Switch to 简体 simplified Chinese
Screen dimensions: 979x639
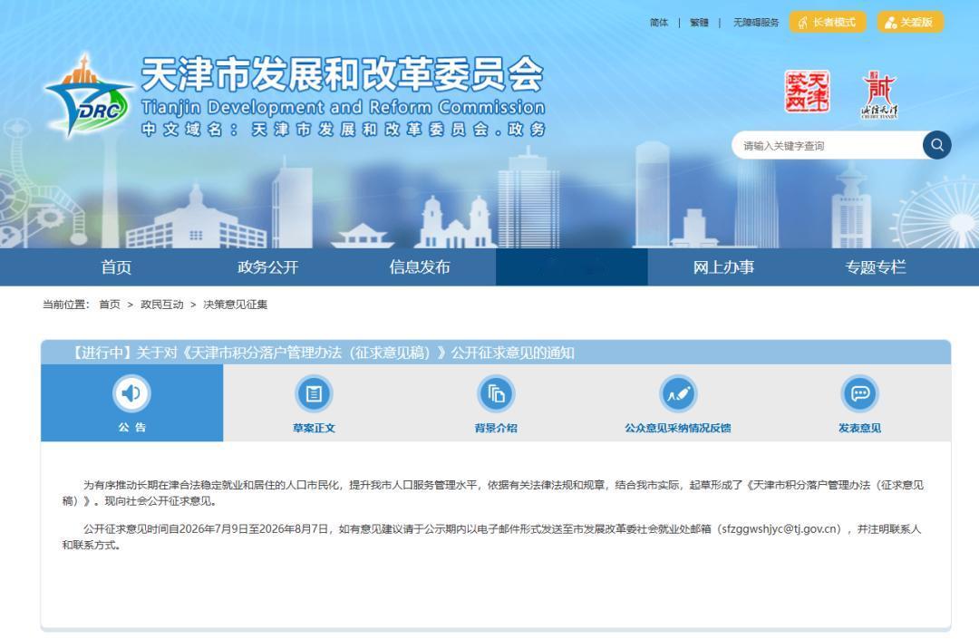pos(659,23)
